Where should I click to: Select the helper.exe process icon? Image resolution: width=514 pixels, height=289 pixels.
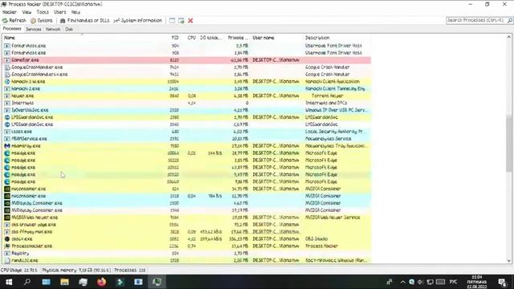(x=7, y=96)
